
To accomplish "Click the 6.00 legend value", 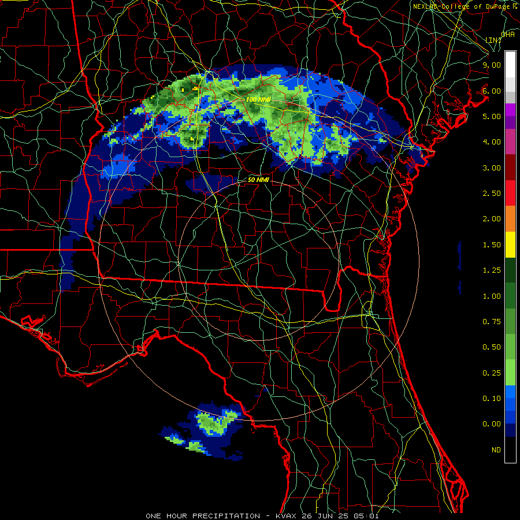I will tap(492, 91).
